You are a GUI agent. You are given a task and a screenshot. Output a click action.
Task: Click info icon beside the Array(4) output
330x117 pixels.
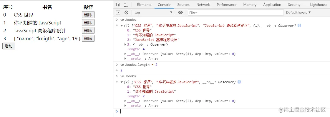[x=299, y=26]
